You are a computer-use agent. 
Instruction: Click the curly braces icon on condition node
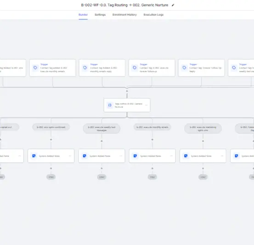(x=110, y=105)
